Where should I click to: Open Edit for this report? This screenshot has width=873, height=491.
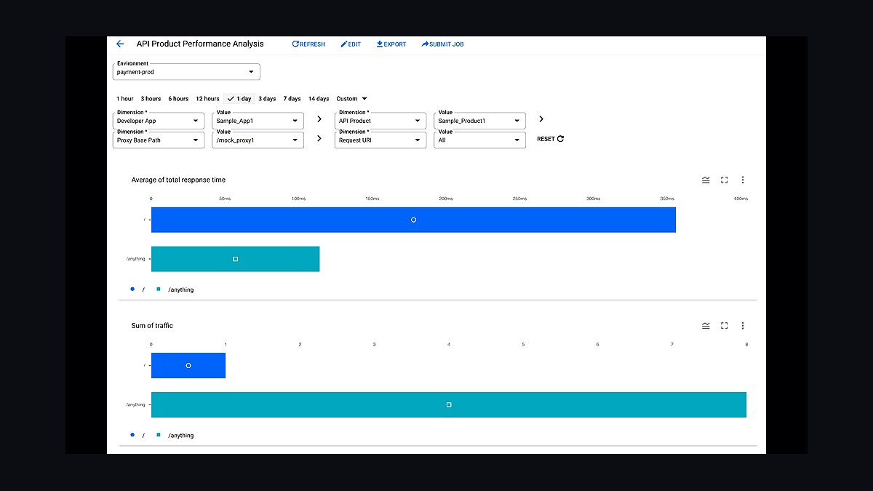[x=351, y=44]
